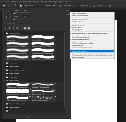Click the folder icon of expanded Pinceles húmedos
Viewport: 126px width, 122px height.
7,81
